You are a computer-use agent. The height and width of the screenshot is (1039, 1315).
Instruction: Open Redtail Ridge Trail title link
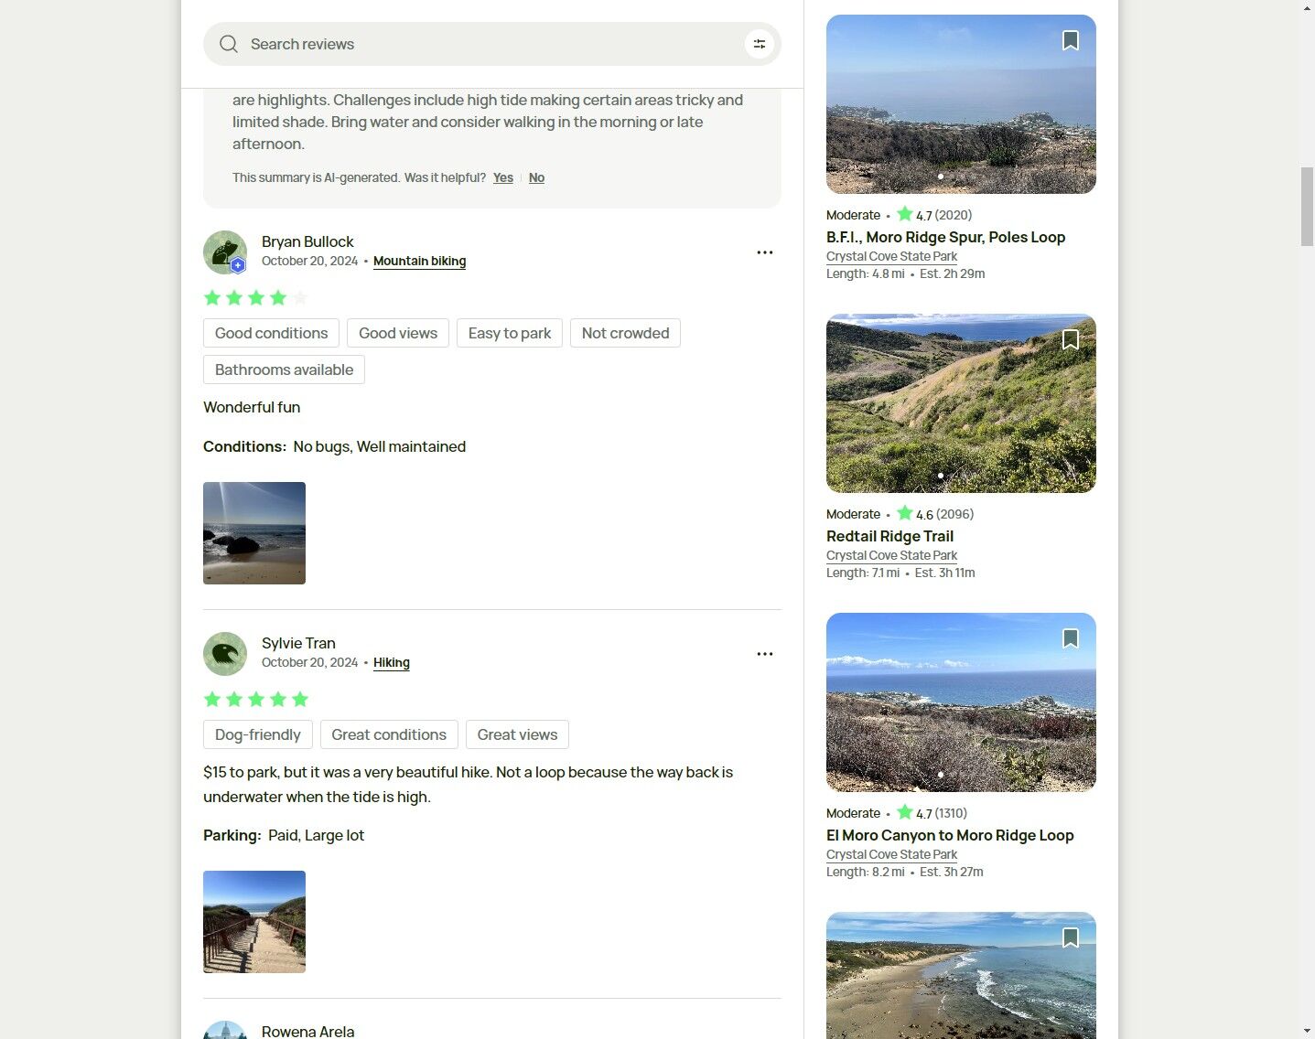889,536
